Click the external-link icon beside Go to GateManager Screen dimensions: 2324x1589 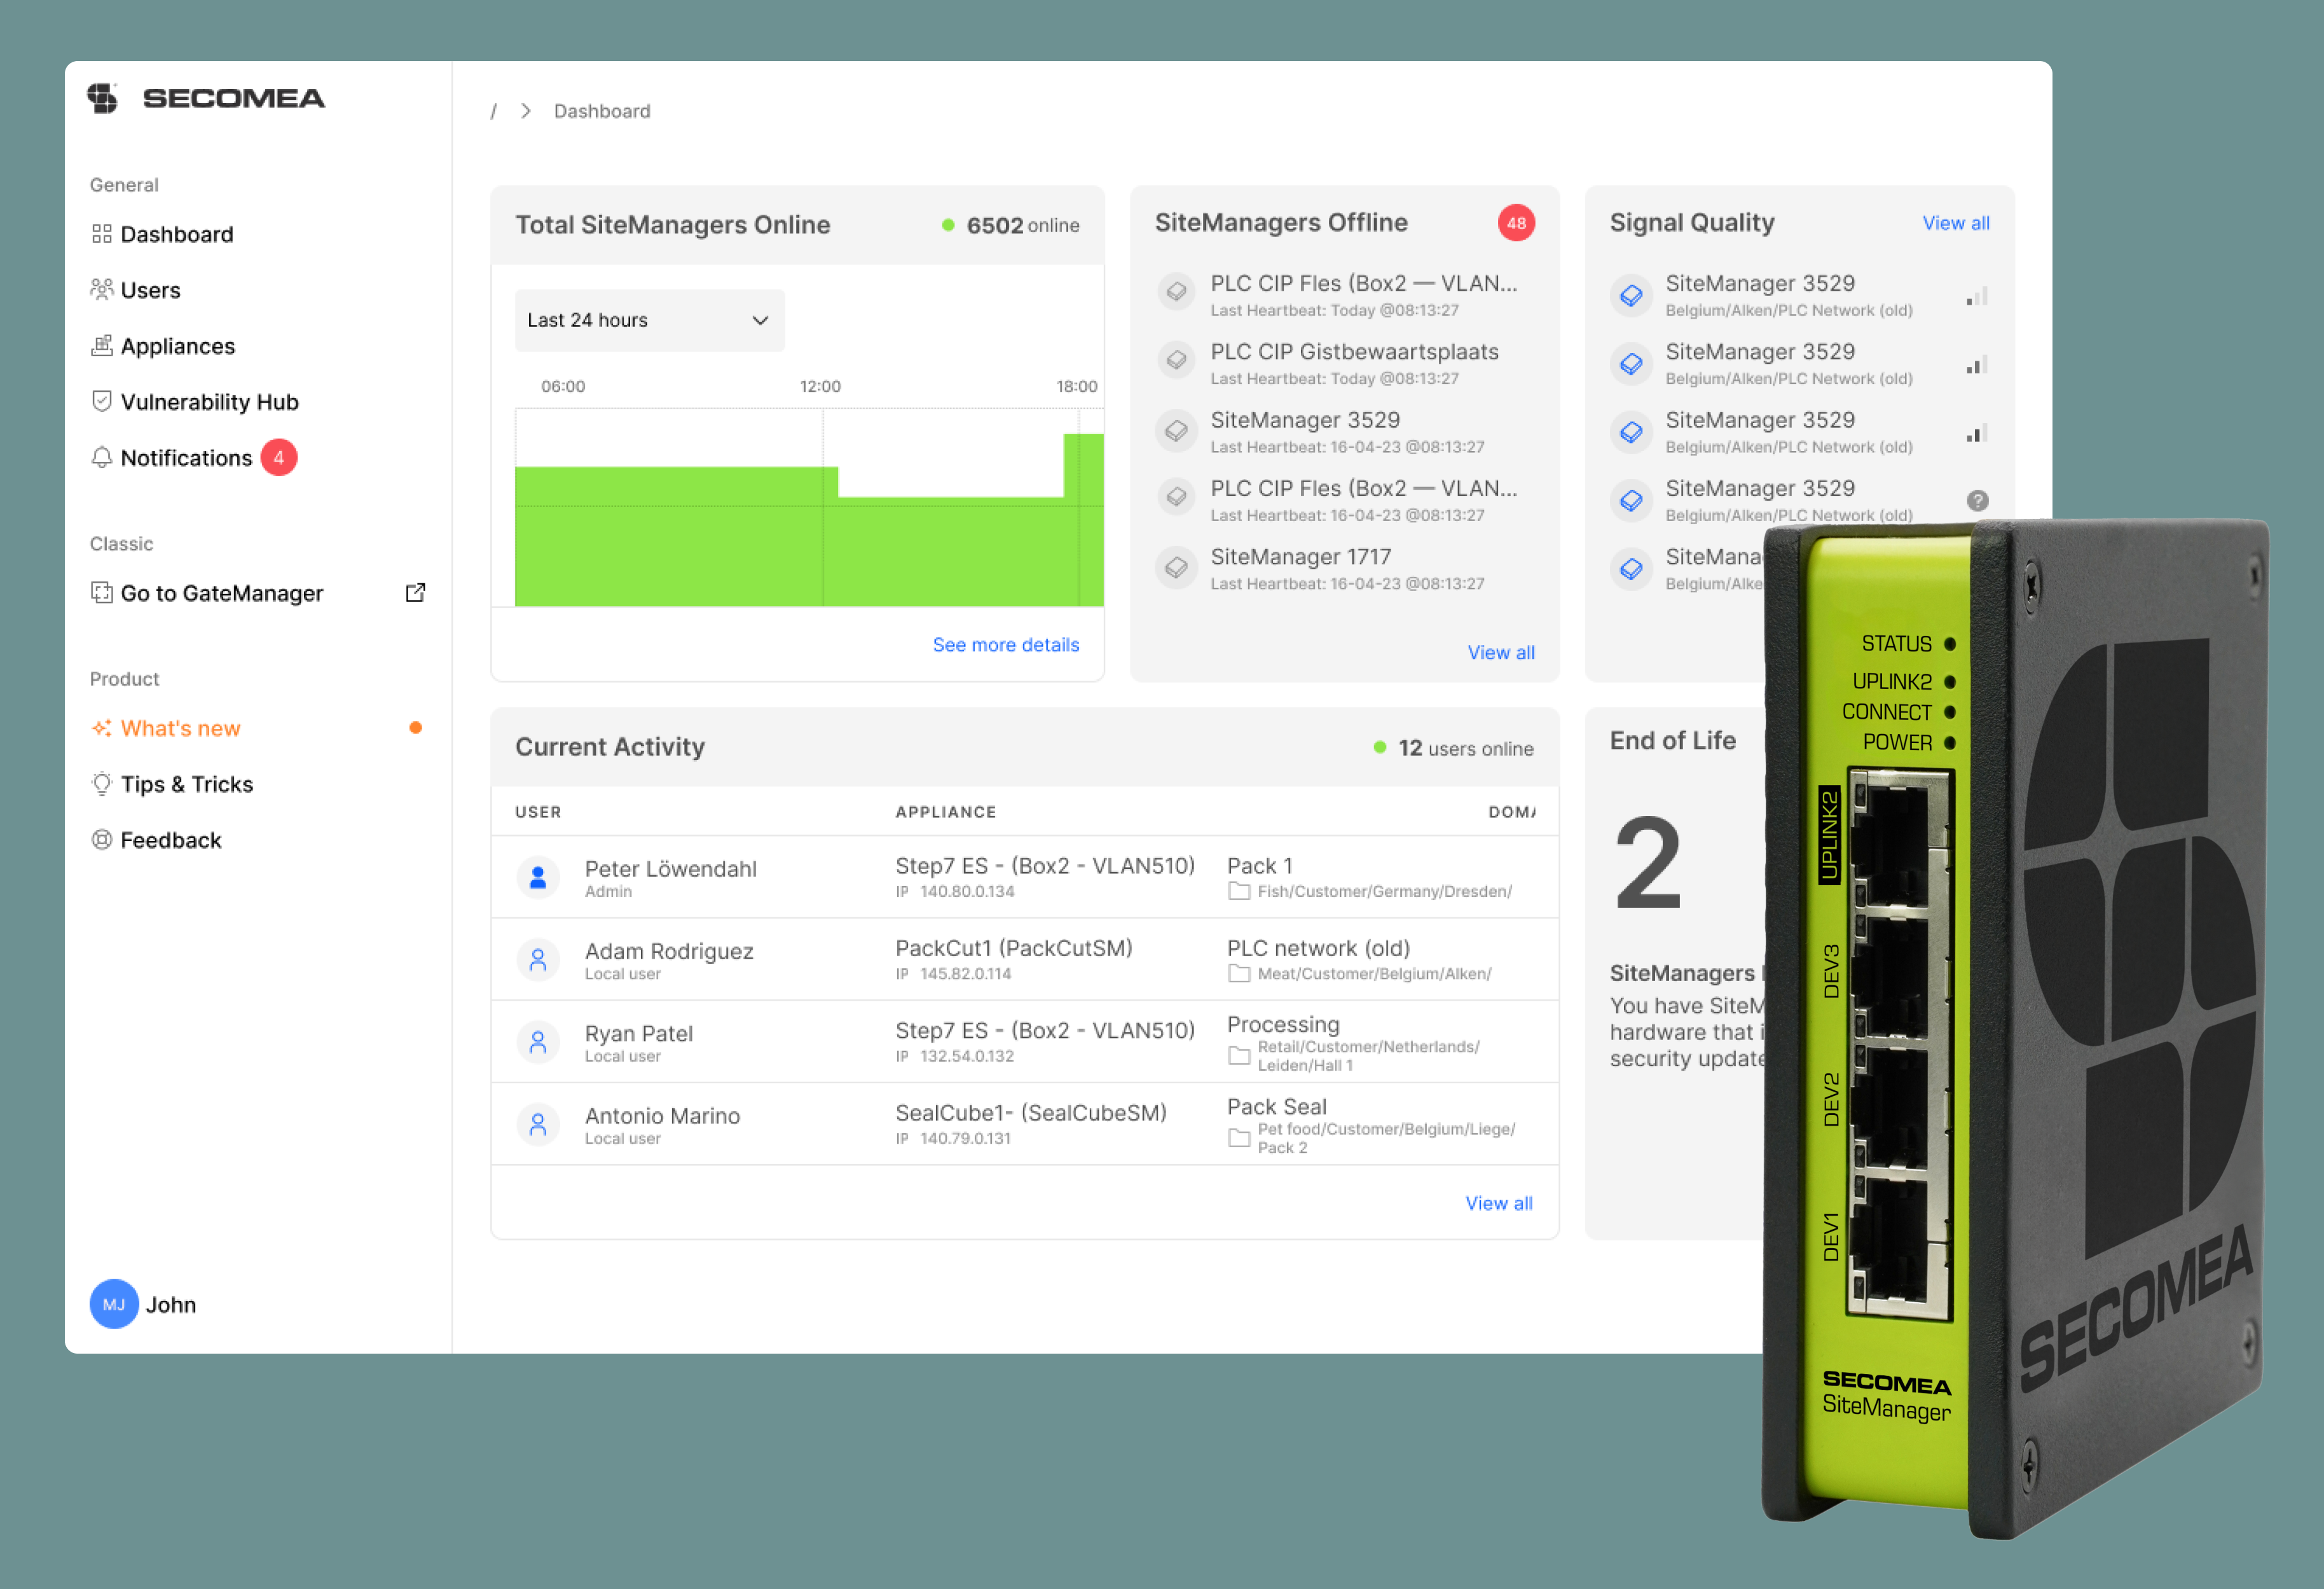[x=415, y=592]
